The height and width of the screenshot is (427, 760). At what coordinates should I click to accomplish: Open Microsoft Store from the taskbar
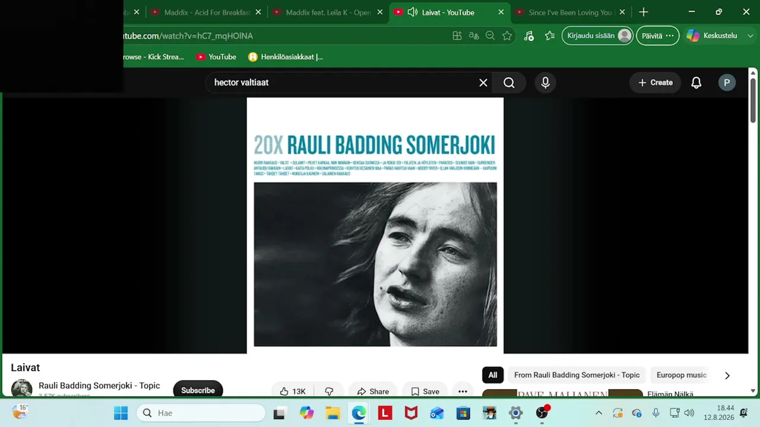[463, 413]
